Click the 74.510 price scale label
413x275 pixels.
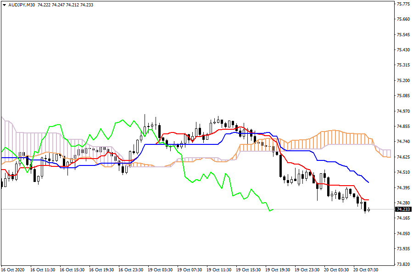tap(403, 172)
